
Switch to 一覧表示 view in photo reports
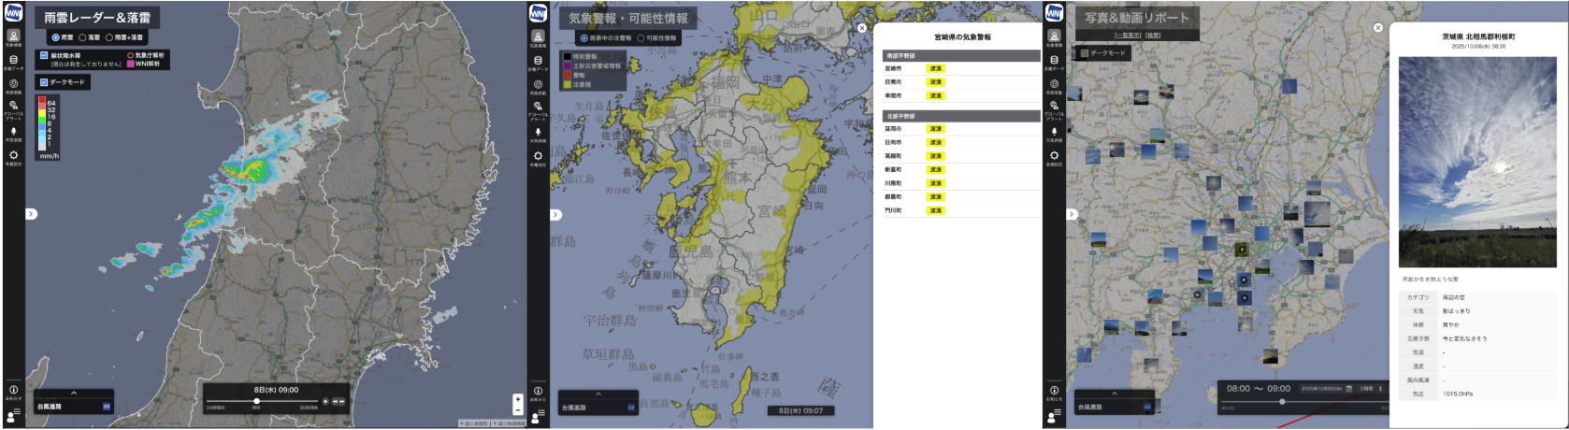point(1127,36)
